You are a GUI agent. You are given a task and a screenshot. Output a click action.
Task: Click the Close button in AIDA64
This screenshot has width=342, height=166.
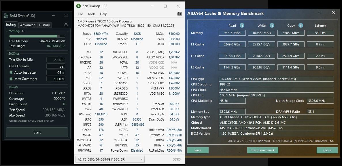(327, 150)
